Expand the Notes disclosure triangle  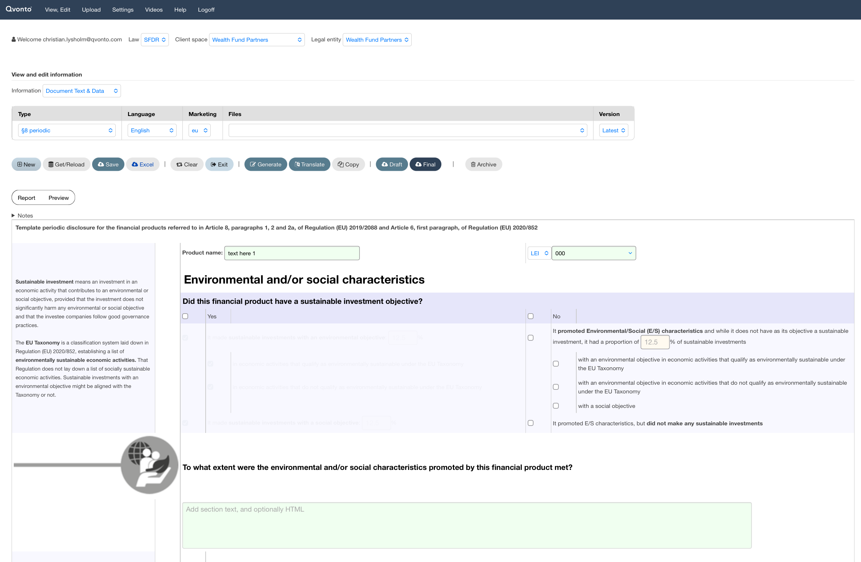pos(13,215)
